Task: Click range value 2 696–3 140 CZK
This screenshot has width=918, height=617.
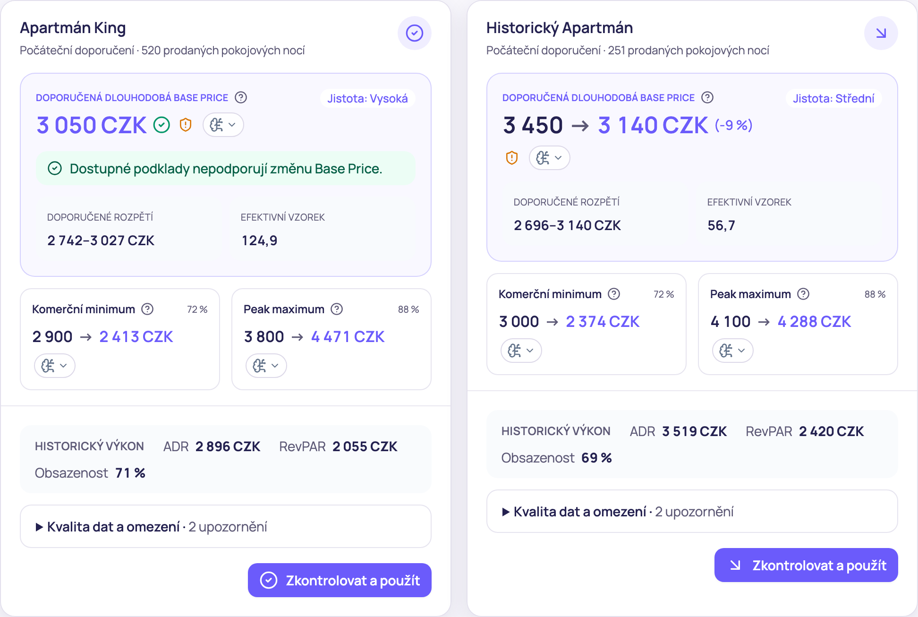Action: click(x=567, y=225)
